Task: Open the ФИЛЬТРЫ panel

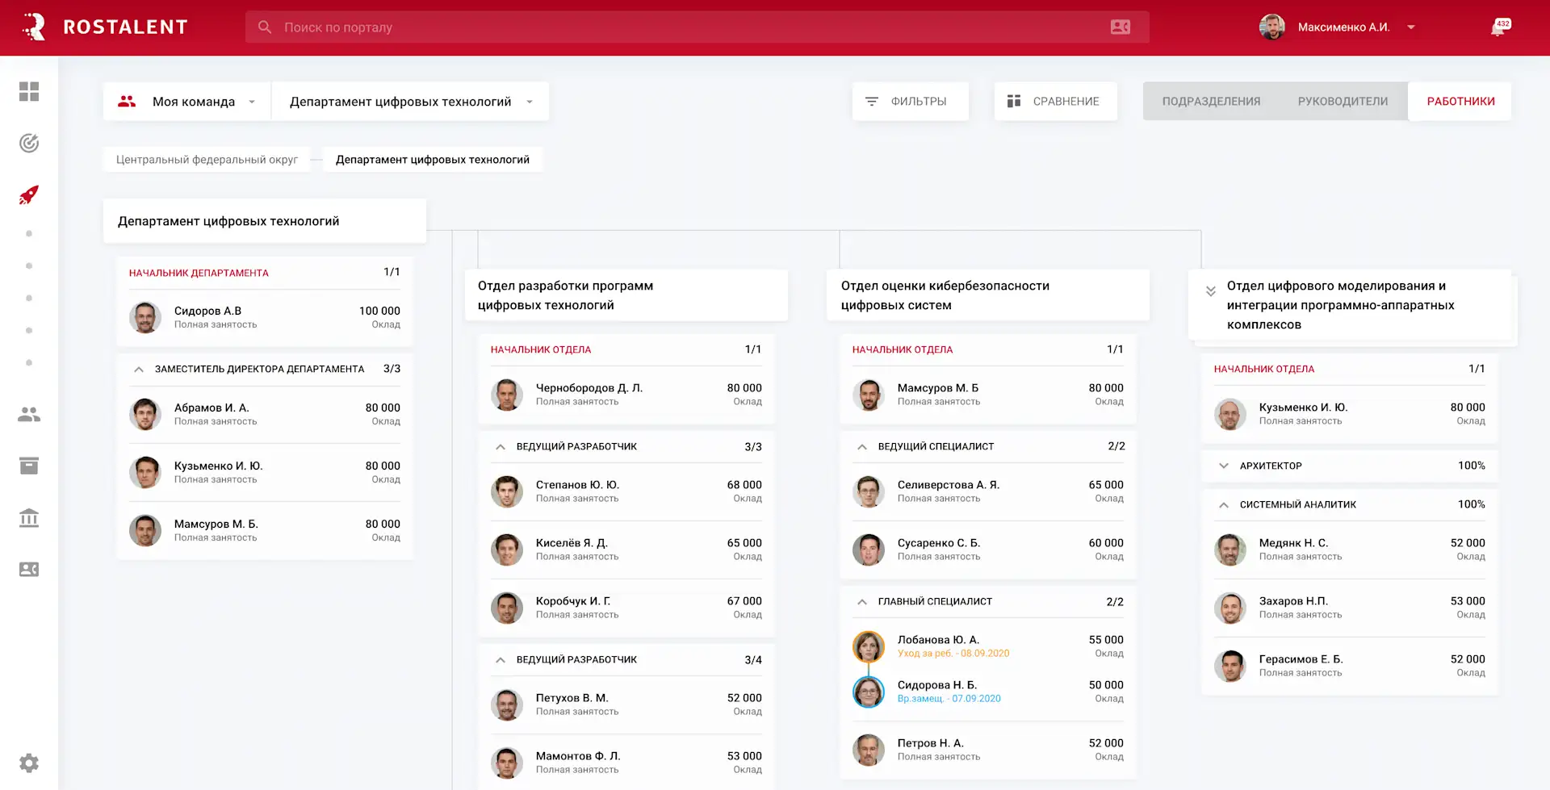Action: pos(910,101)
